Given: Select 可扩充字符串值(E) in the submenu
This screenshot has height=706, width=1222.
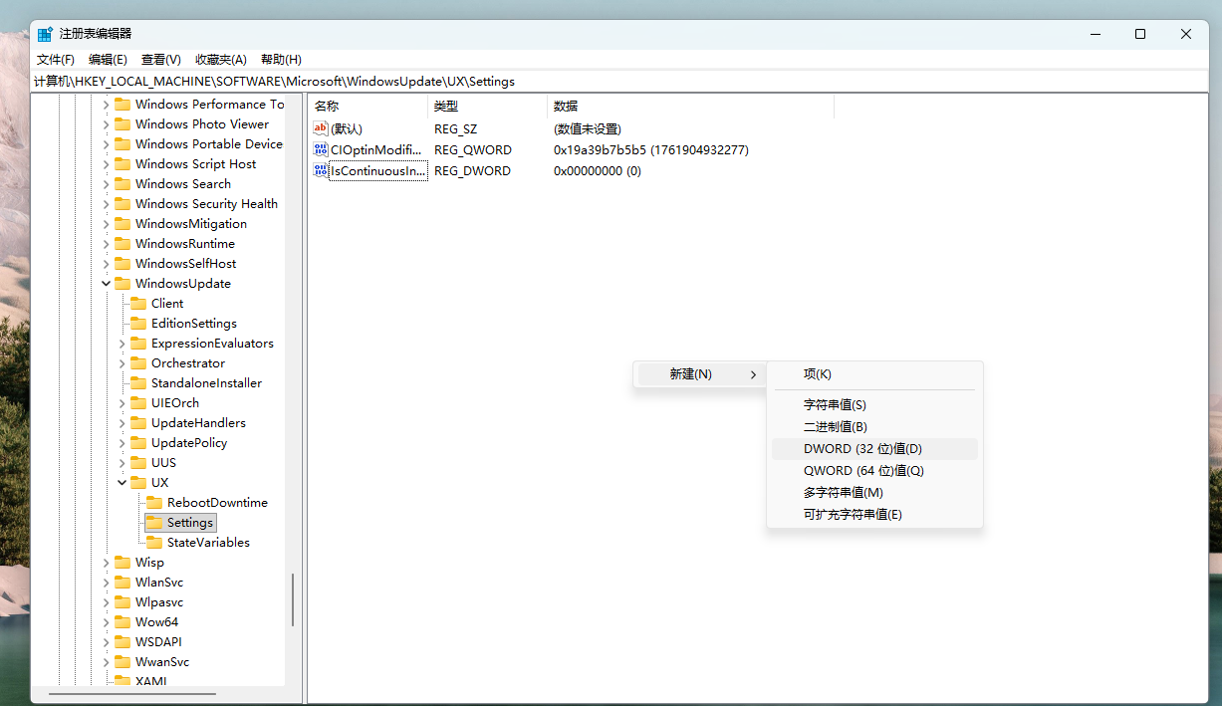Looking at the screenshot, I should point(875,515).
